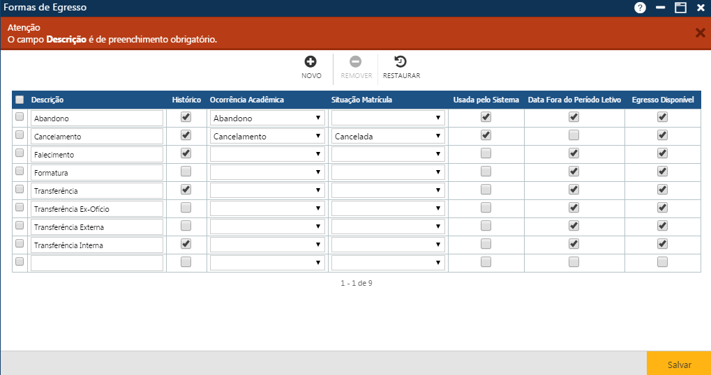Maximize the Formas de Egresso window

[x=680, y=8]
